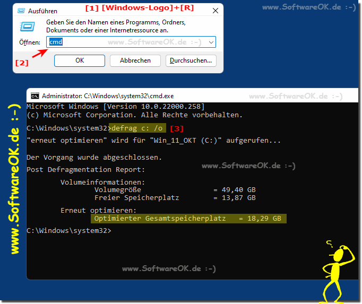Click the 'Der Vorgang wurde abgeschlossen.' line
The height and width of the screenshot is (304, 362).
[x=94, y=158]
